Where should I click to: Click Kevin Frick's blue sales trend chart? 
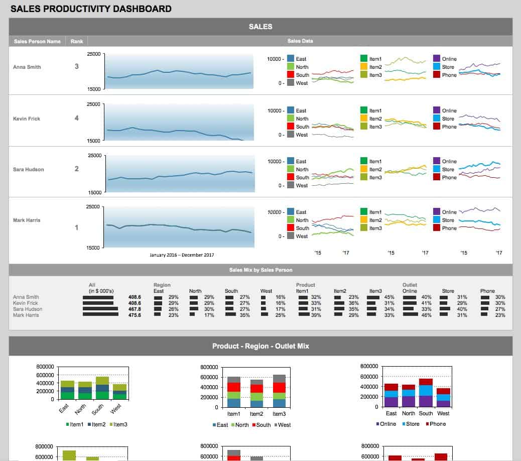[x=179, y=123]
